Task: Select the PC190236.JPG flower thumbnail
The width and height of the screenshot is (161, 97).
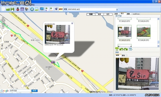Action: (x=144, y=32)
